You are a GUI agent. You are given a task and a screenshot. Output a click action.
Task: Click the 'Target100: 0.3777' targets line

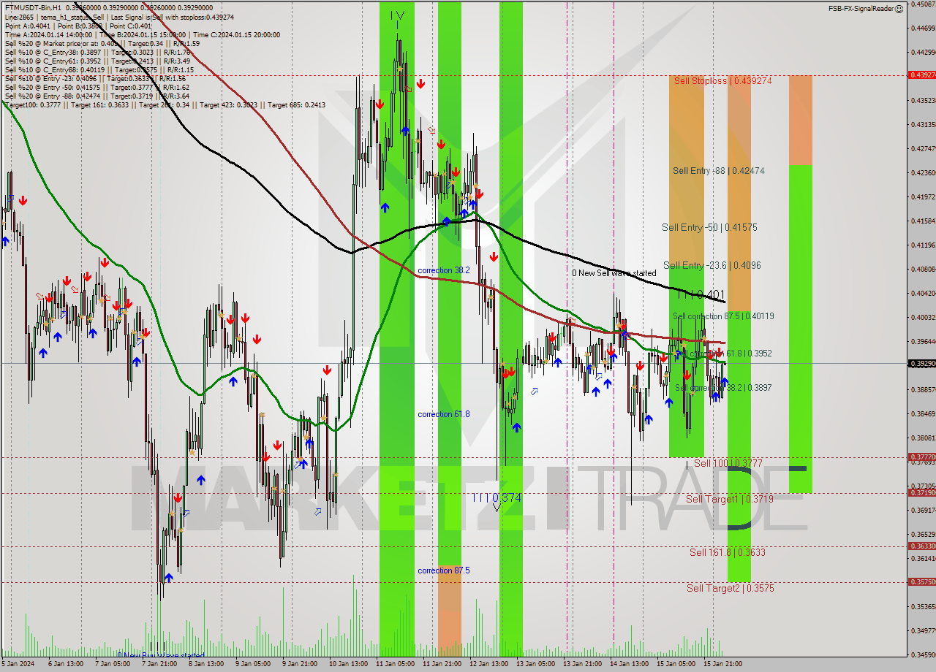(x=165, y=104)
